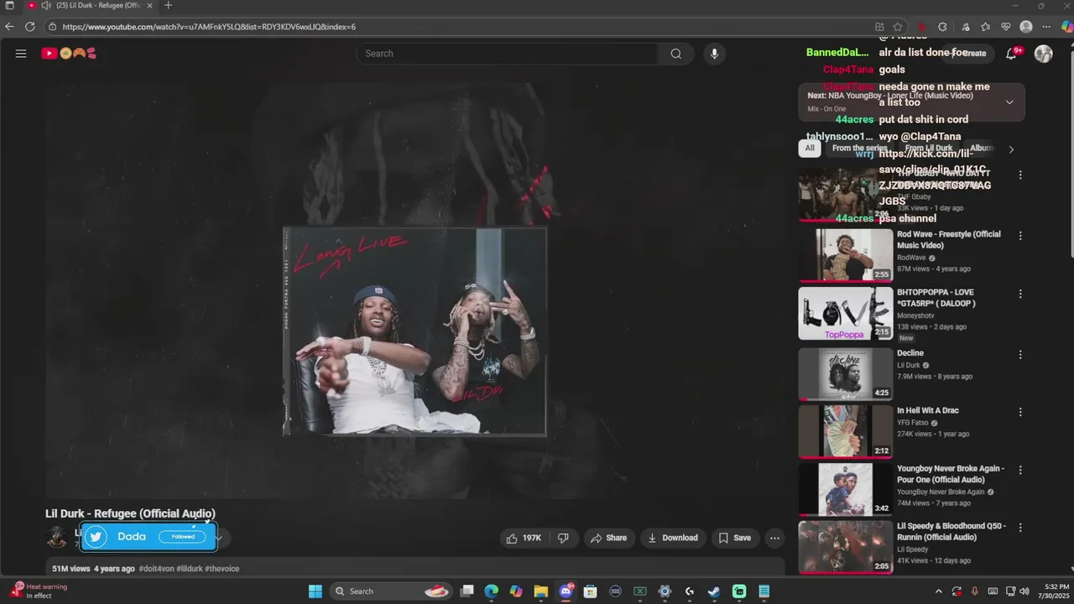Open Task View on the taskbar
Viewport: 1074px width, 604px height.
(x=467, y=591)
